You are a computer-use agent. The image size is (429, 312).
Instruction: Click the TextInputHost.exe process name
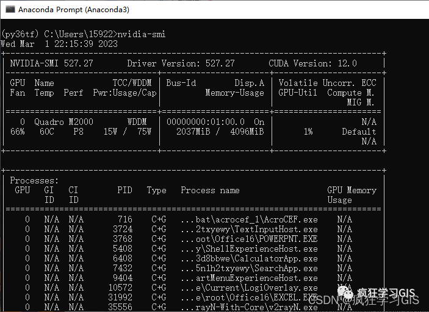click(x=249, y=229)
